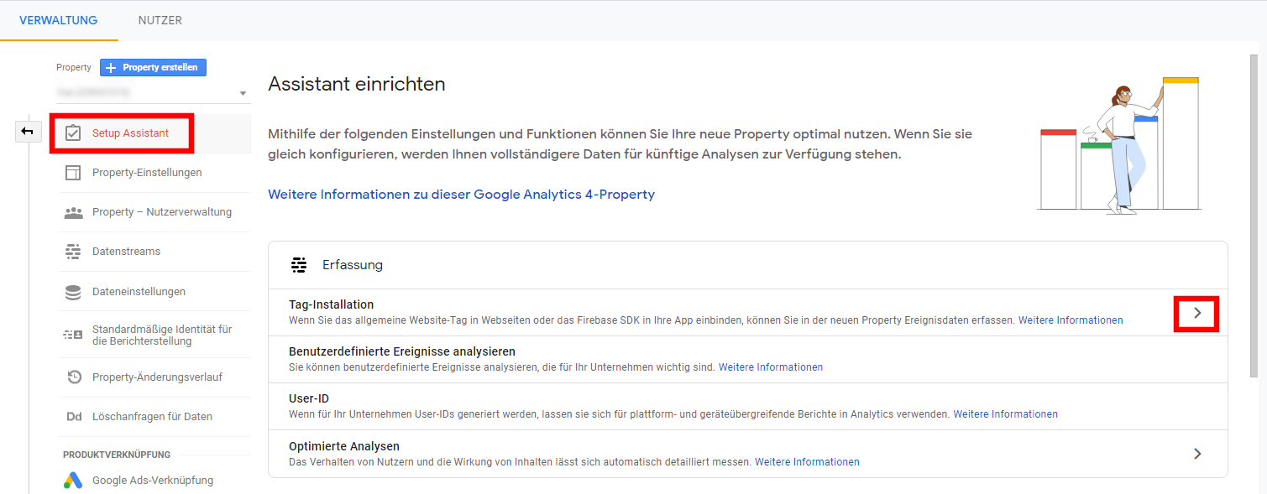Click the PRODUKTVERKNÜPFUNG section label

(x=117, y=455)
